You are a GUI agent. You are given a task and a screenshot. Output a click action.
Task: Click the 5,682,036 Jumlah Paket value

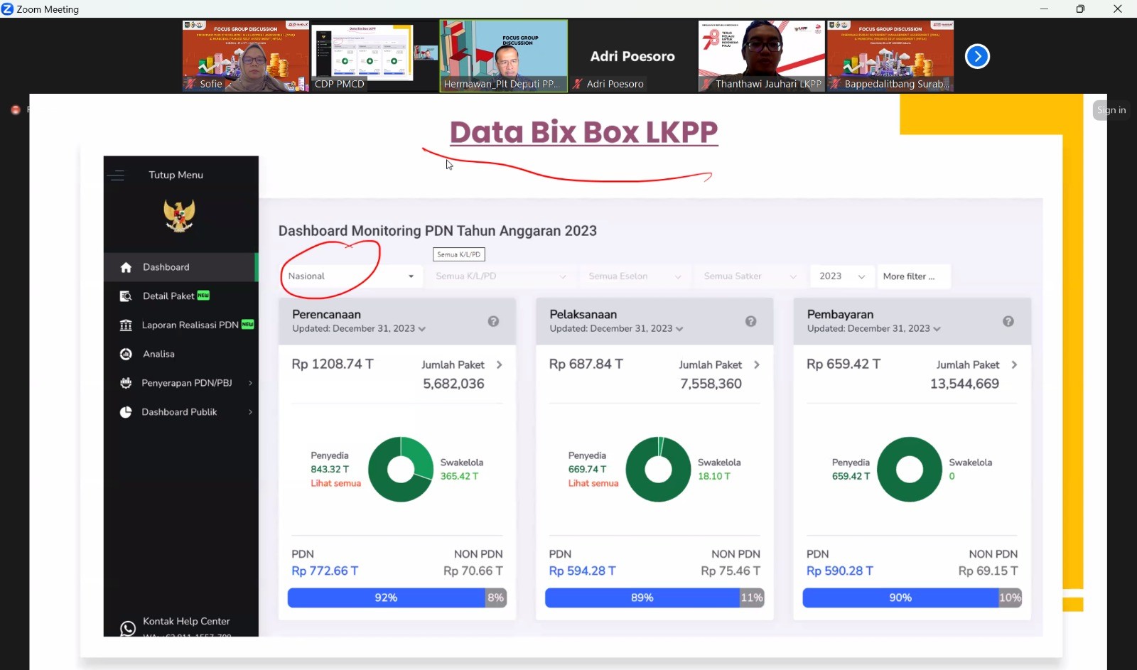click(x=453, y=384)
